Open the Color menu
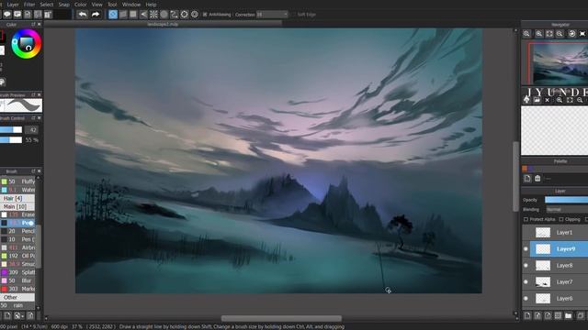 80,5
